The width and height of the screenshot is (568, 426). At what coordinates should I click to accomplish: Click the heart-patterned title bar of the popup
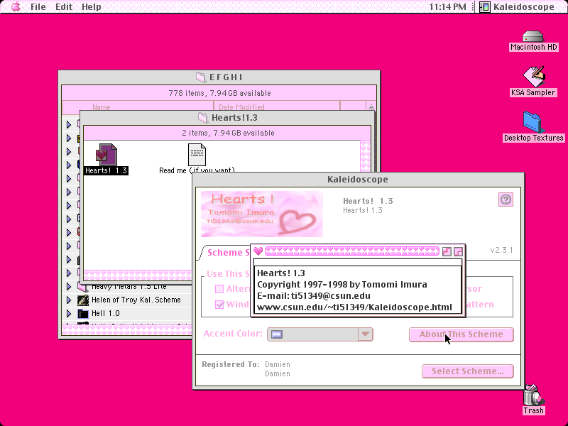(351, 251)
